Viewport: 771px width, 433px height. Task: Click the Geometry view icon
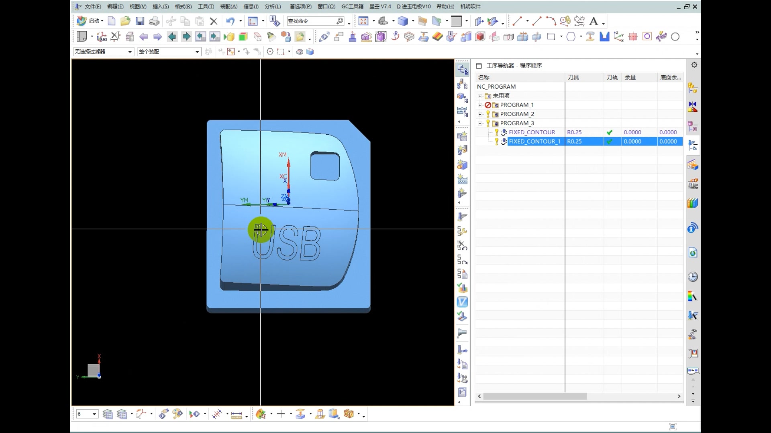[x=462, y=97]
